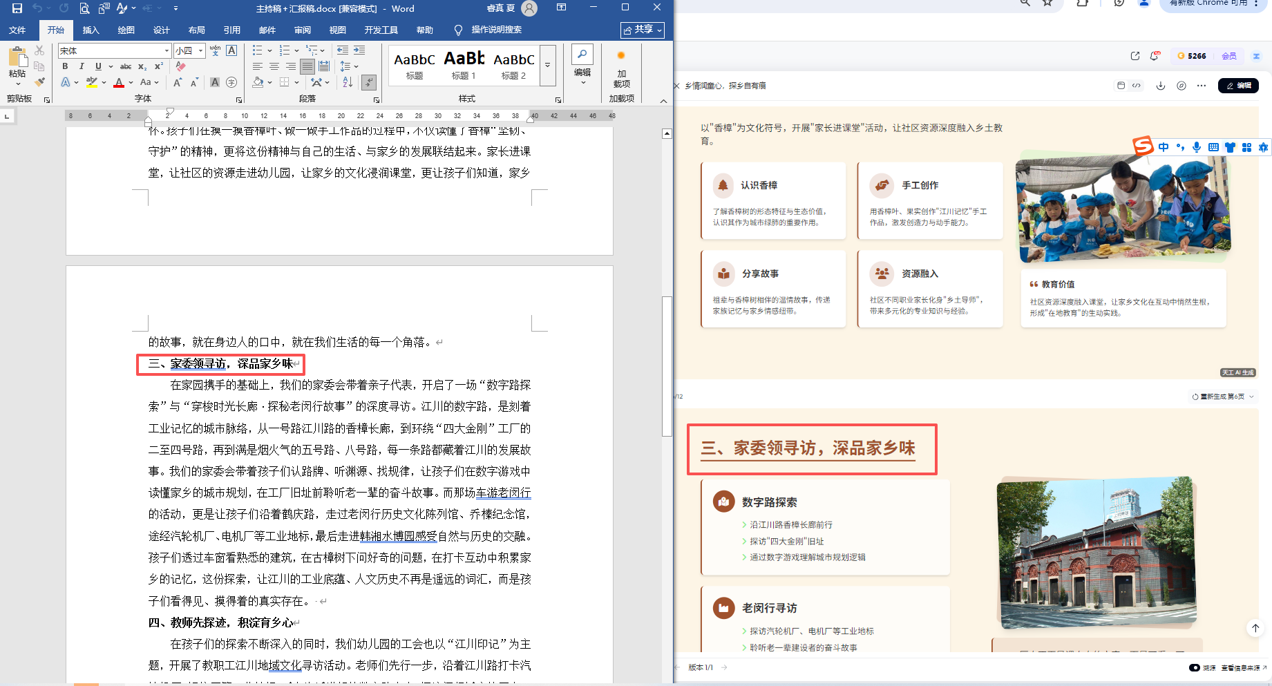Image resolution: width=1272 pixels, height=686 pixels.
Task: Click the 会员 membership link
Action: pos(1229,56)
